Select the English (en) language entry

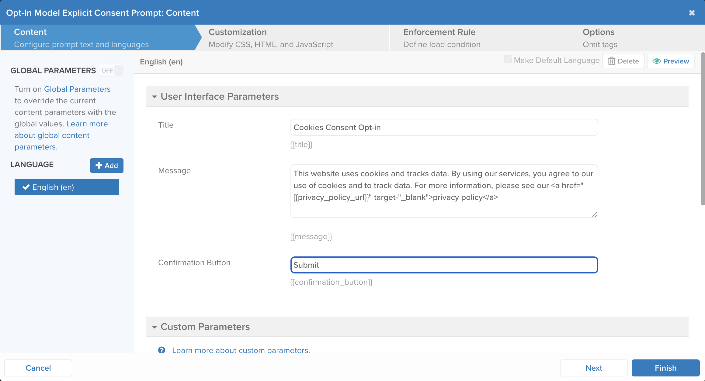67,187
